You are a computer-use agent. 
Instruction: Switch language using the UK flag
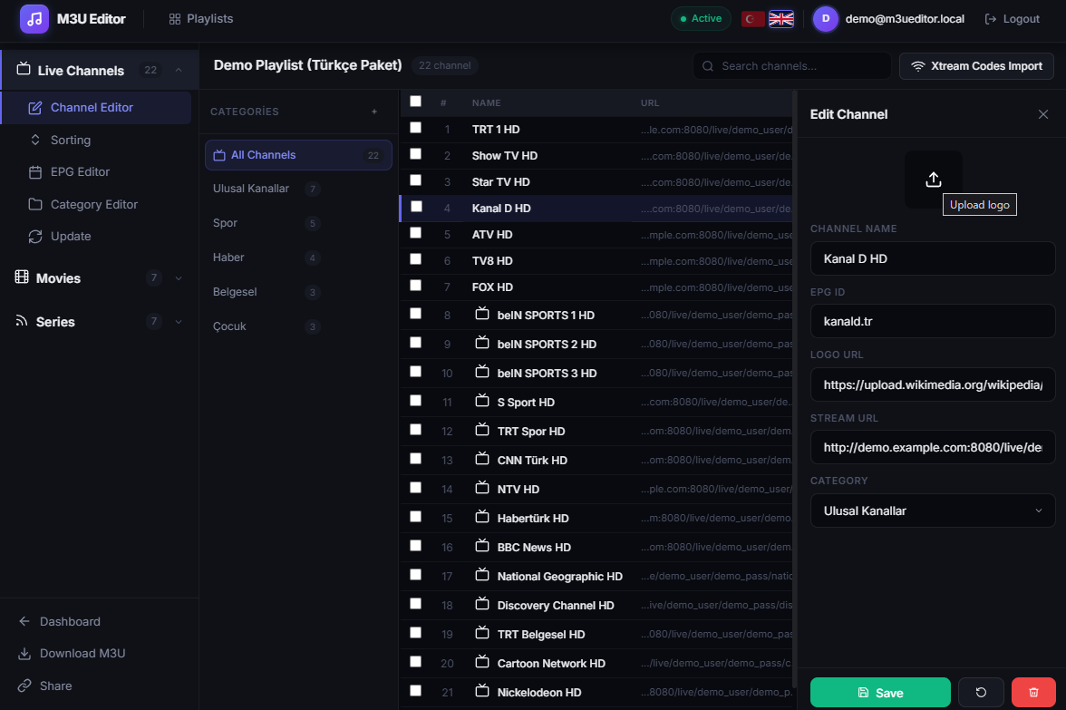click(781, 19)
